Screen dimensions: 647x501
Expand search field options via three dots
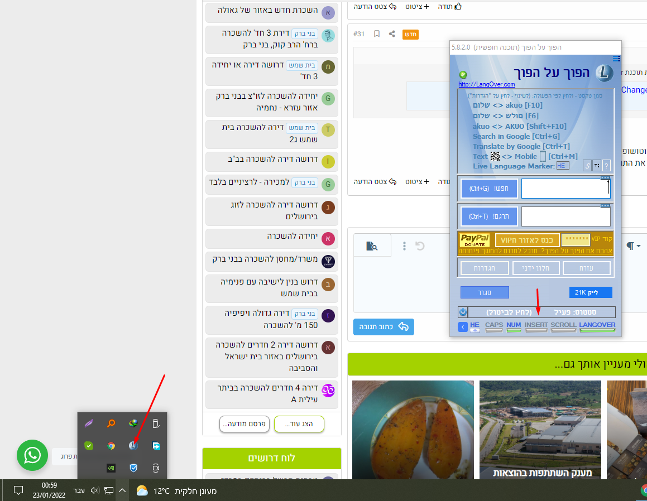605,178
